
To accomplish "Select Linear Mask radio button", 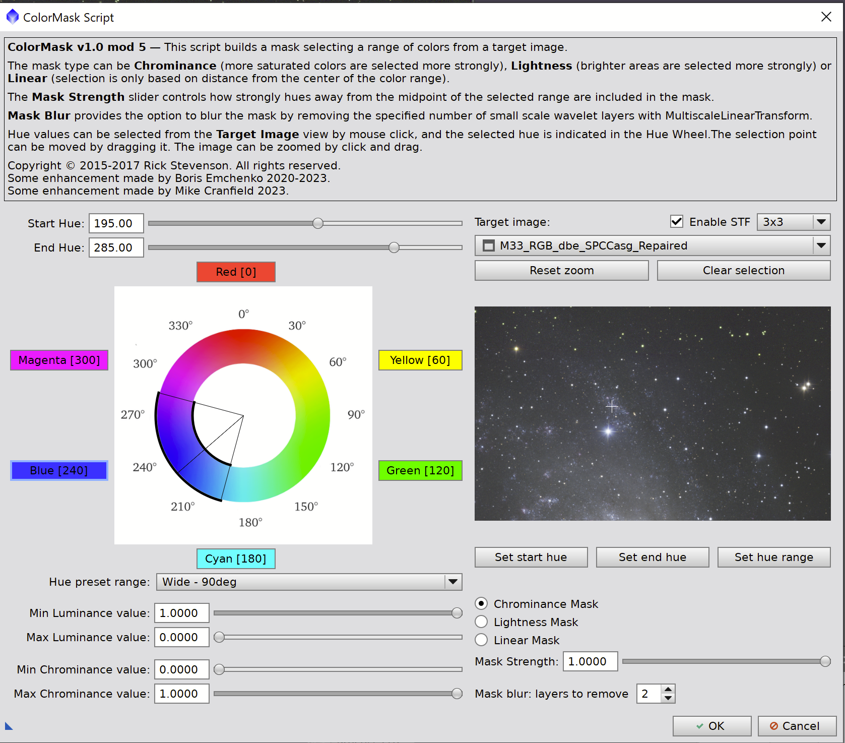I will click(481, 640).
